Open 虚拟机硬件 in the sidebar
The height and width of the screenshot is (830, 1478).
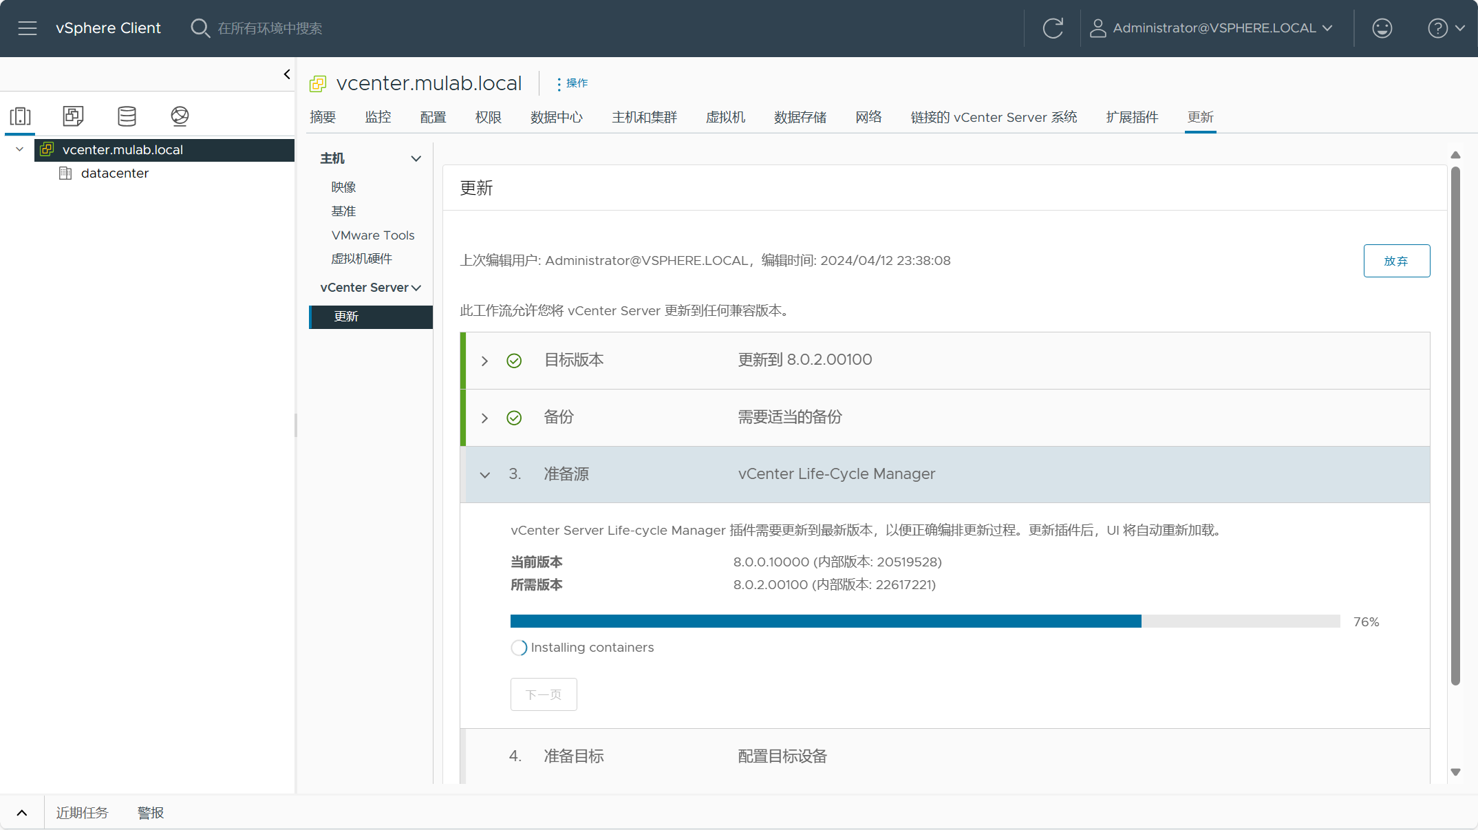pyautogui.click(x=361, y=259)
